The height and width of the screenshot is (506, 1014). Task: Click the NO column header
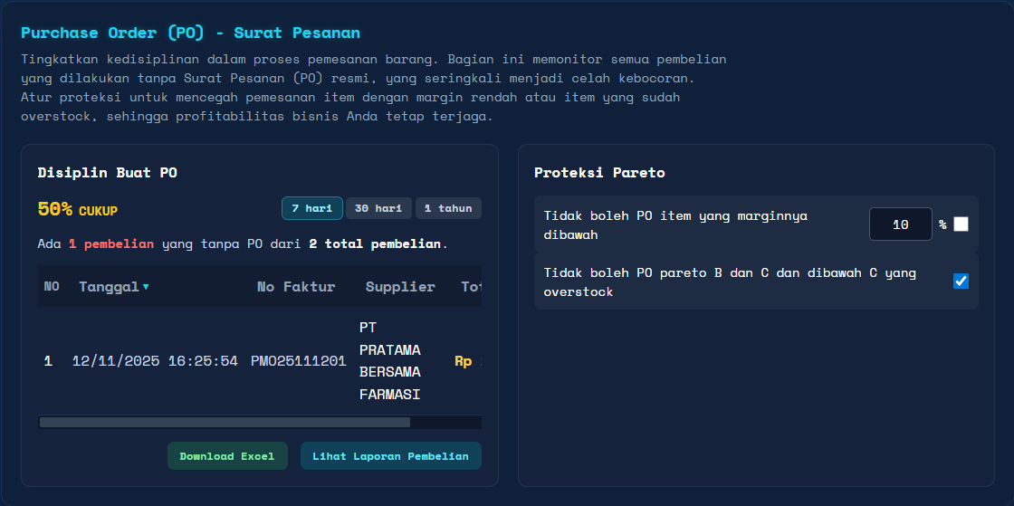tap(52, 287)
